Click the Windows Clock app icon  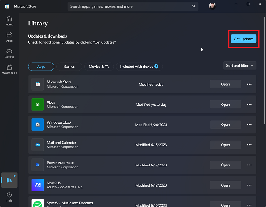[38, 125]
